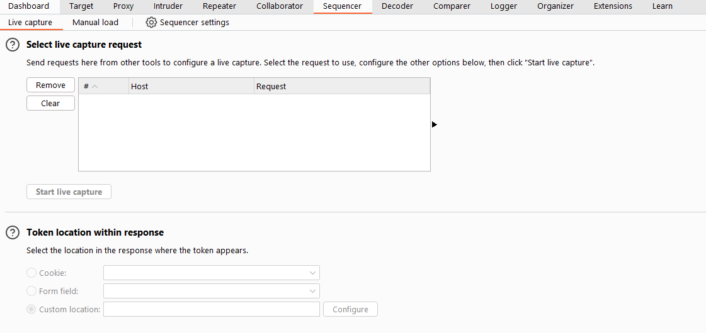The image size is (706, 333).
Task: Sort the table by the # column arrow
Action: pyautogui.click(x=94, y=86)
